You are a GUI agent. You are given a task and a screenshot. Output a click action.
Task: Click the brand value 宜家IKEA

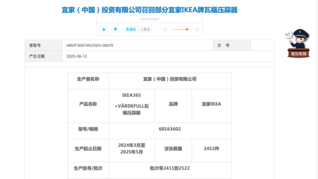(211, 104)
